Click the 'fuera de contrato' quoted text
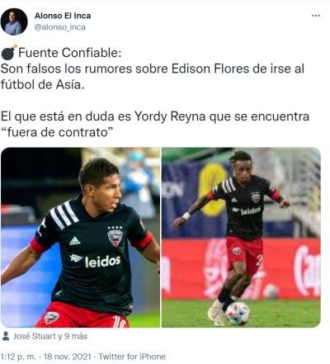This screenshot has height=364, width=330. pos(57,132)
